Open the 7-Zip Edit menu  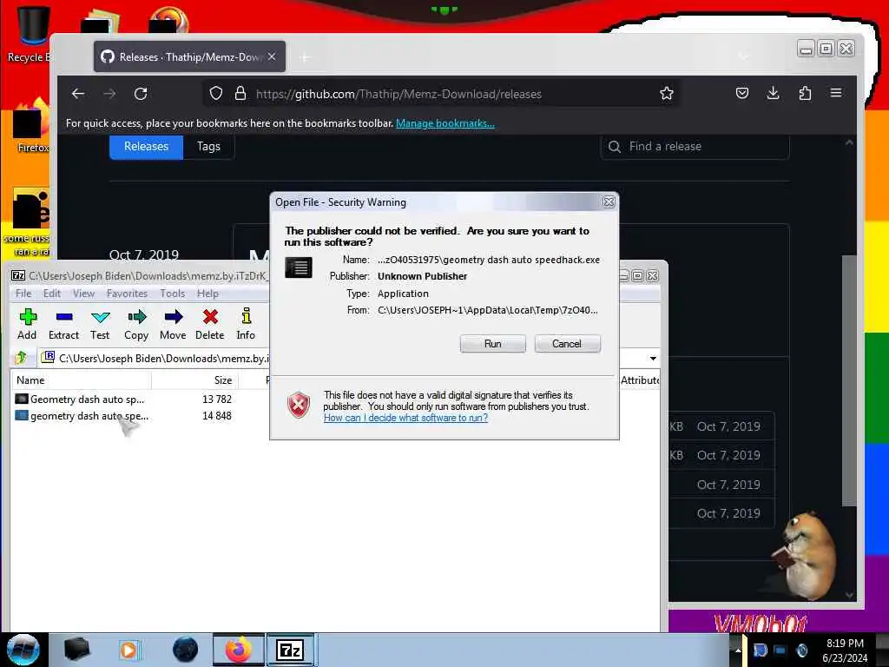pos(51,294)
